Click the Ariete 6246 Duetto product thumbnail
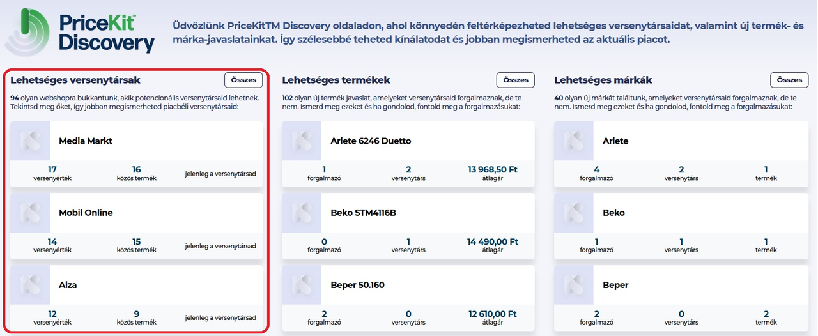Screen dimensions: 818x336 (302, 141)
